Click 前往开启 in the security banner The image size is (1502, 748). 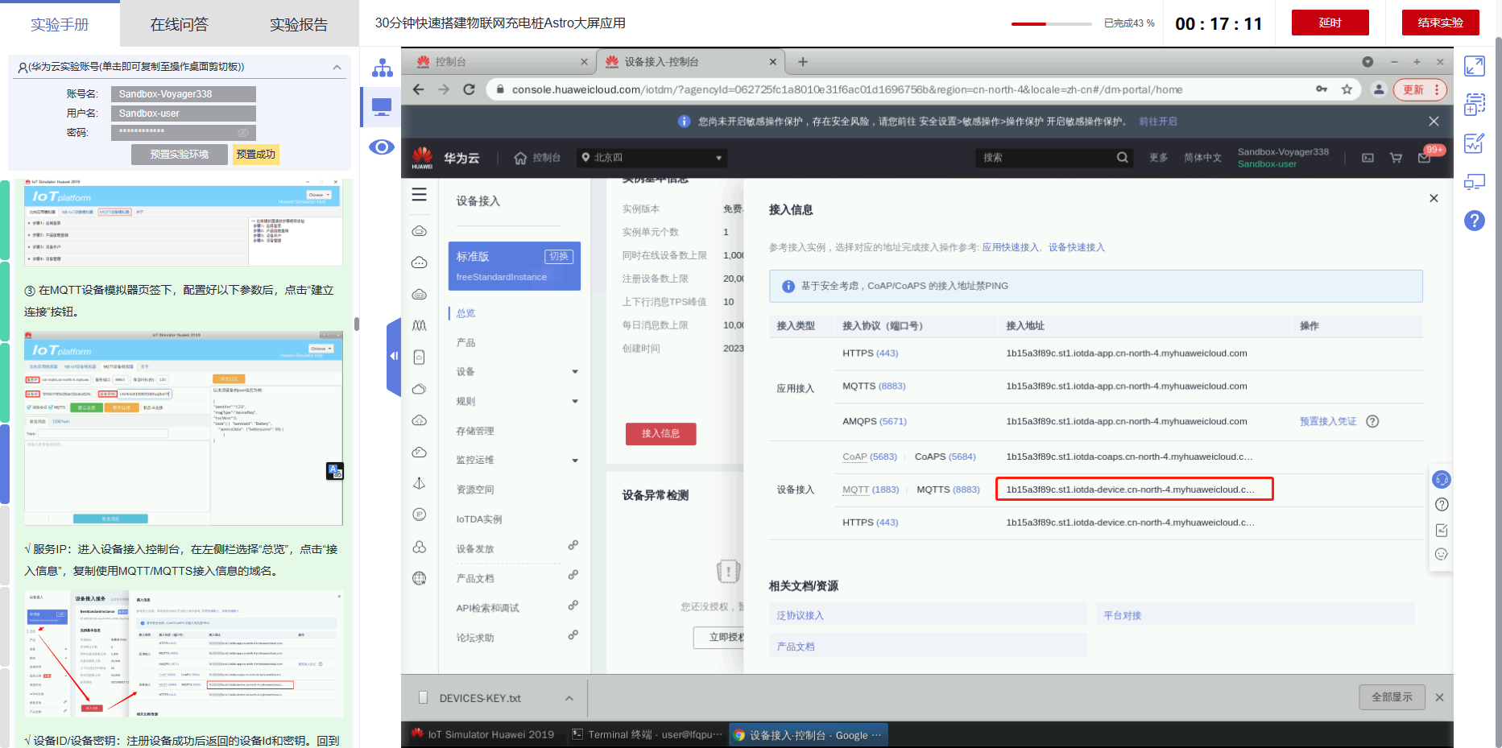point(1158,122)
